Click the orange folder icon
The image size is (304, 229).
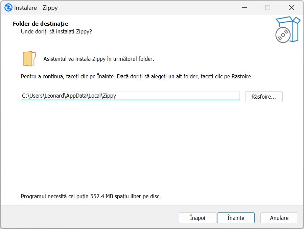29,59
